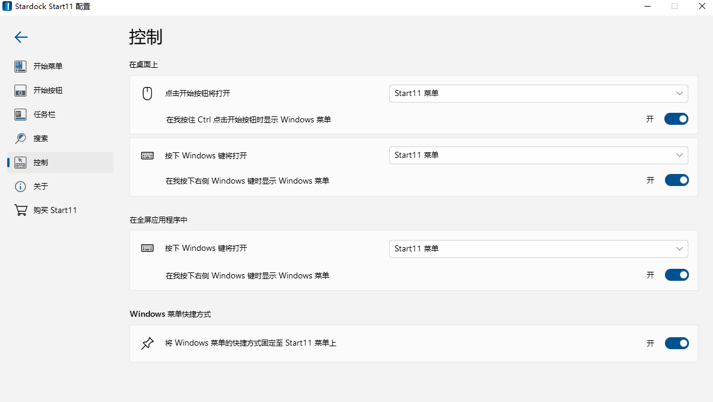Click 点击开始按钮将打开 label

click(x=198, y=94)
